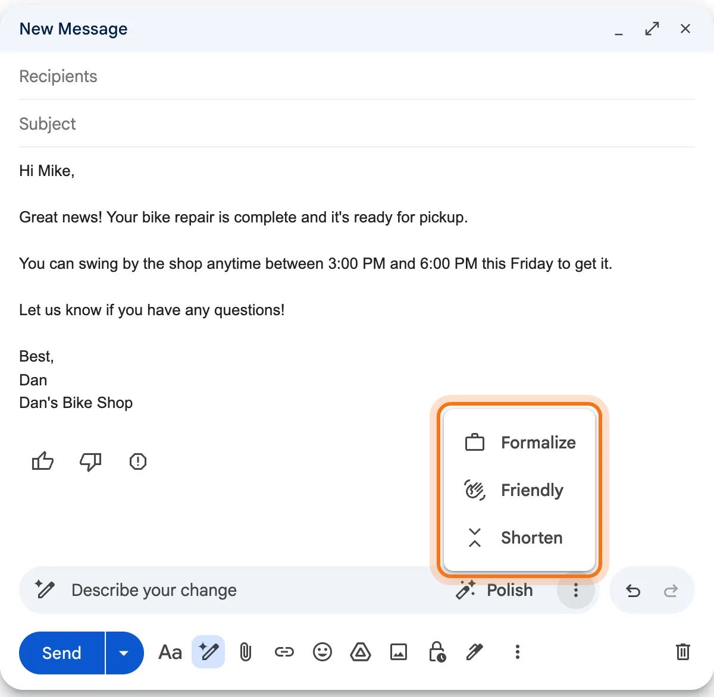Open the send options dropdown arrow
The image size is (714, 697).
(x=124, y=653)
